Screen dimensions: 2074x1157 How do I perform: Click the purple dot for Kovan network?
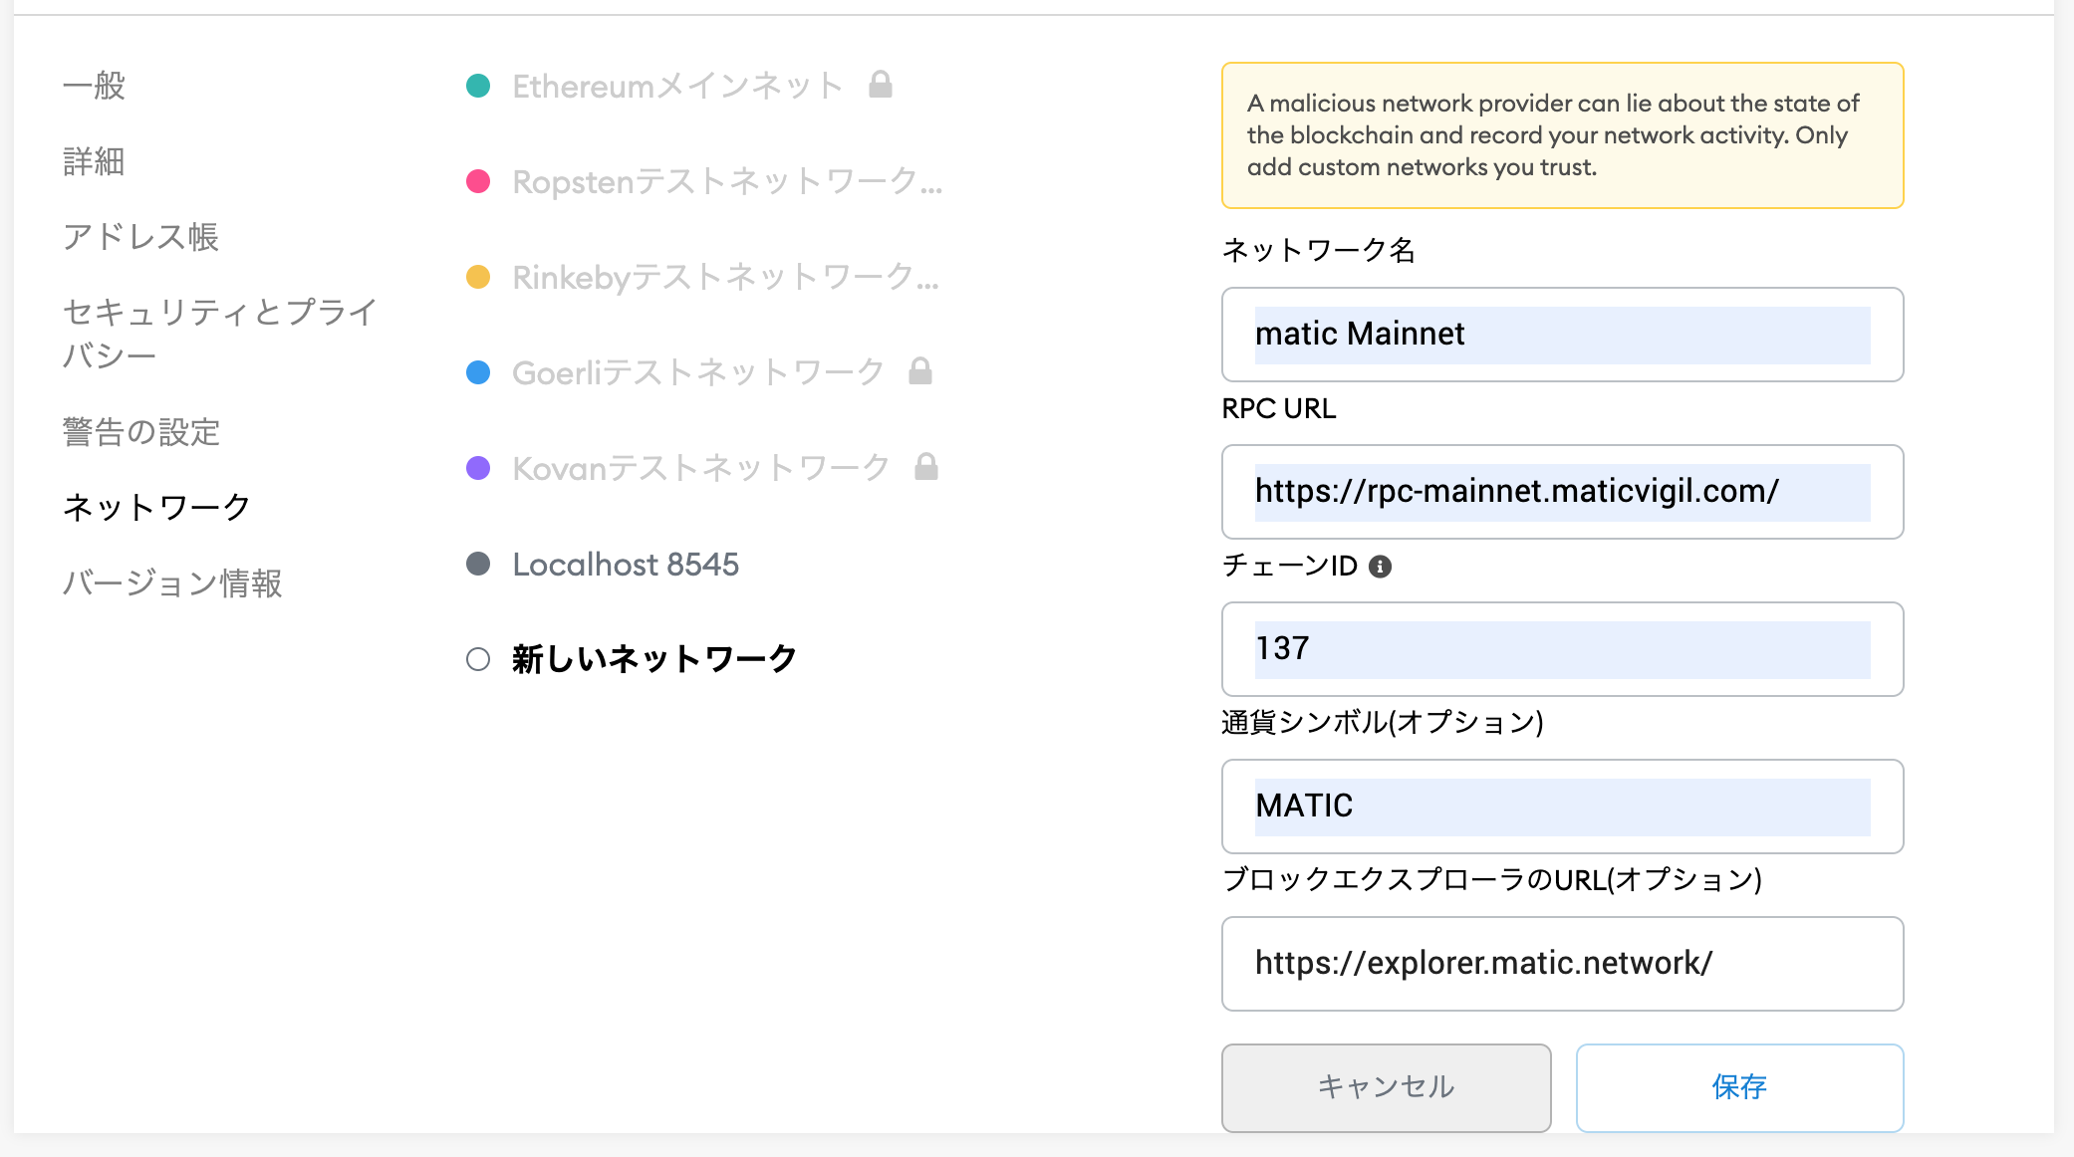point(478,468)
